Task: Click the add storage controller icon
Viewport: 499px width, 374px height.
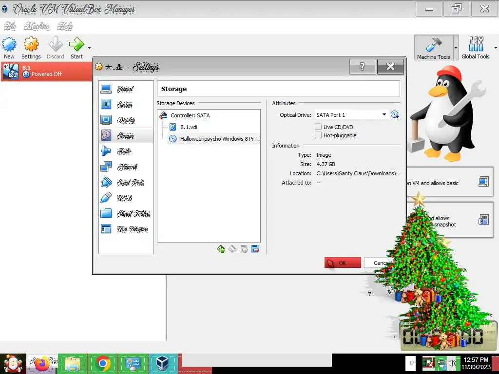Action: (244, 249)
